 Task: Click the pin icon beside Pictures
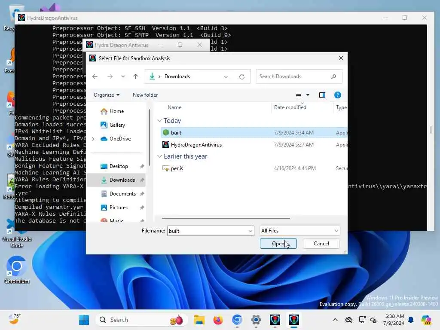pos(142,208)
